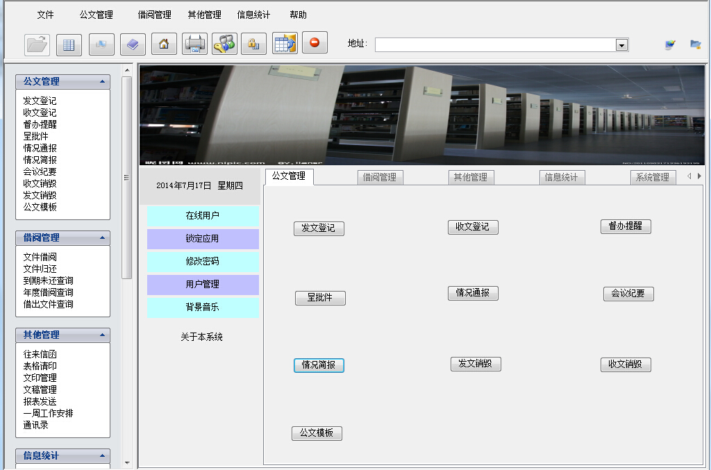The height and width of the screenshot is (470, 711).
Task: Click the red stop toolbar icon
Action: 315,42
